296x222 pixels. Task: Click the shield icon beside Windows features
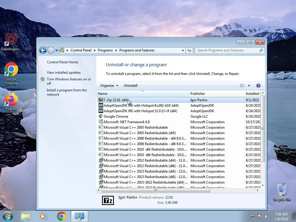tap(42, 79)
